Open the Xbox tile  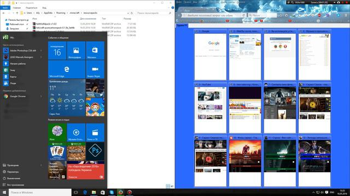pyautogui.click(x=57, y=132)
